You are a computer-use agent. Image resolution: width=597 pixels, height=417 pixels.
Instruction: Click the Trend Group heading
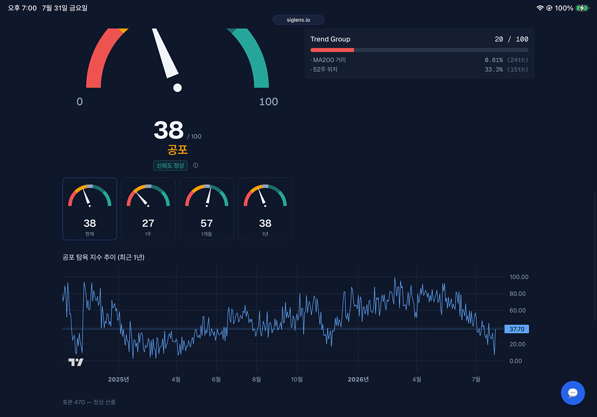(330, 39)
